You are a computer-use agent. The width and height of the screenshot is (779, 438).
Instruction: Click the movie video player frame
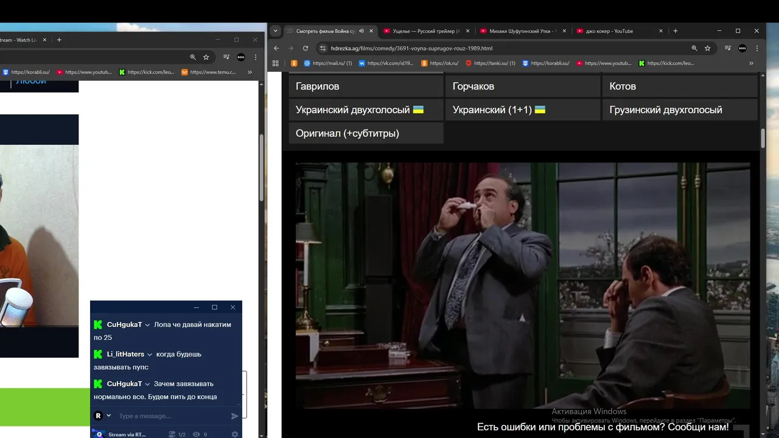pos(523,285)
